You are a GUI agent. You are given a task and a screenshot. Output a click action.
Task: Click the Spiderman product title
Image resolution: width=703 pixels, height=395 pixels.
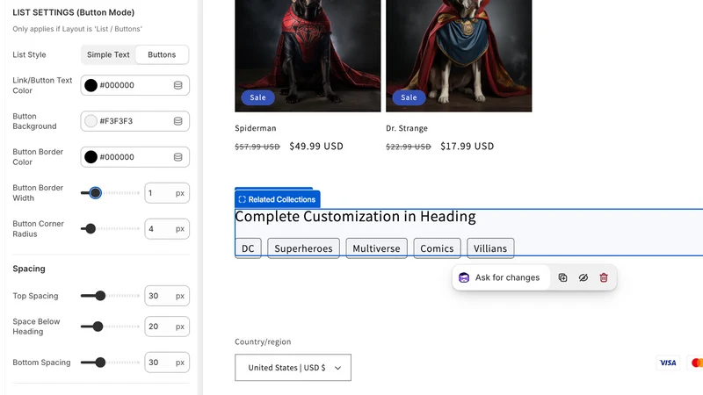pyautogui.click(x=256, y=128)
